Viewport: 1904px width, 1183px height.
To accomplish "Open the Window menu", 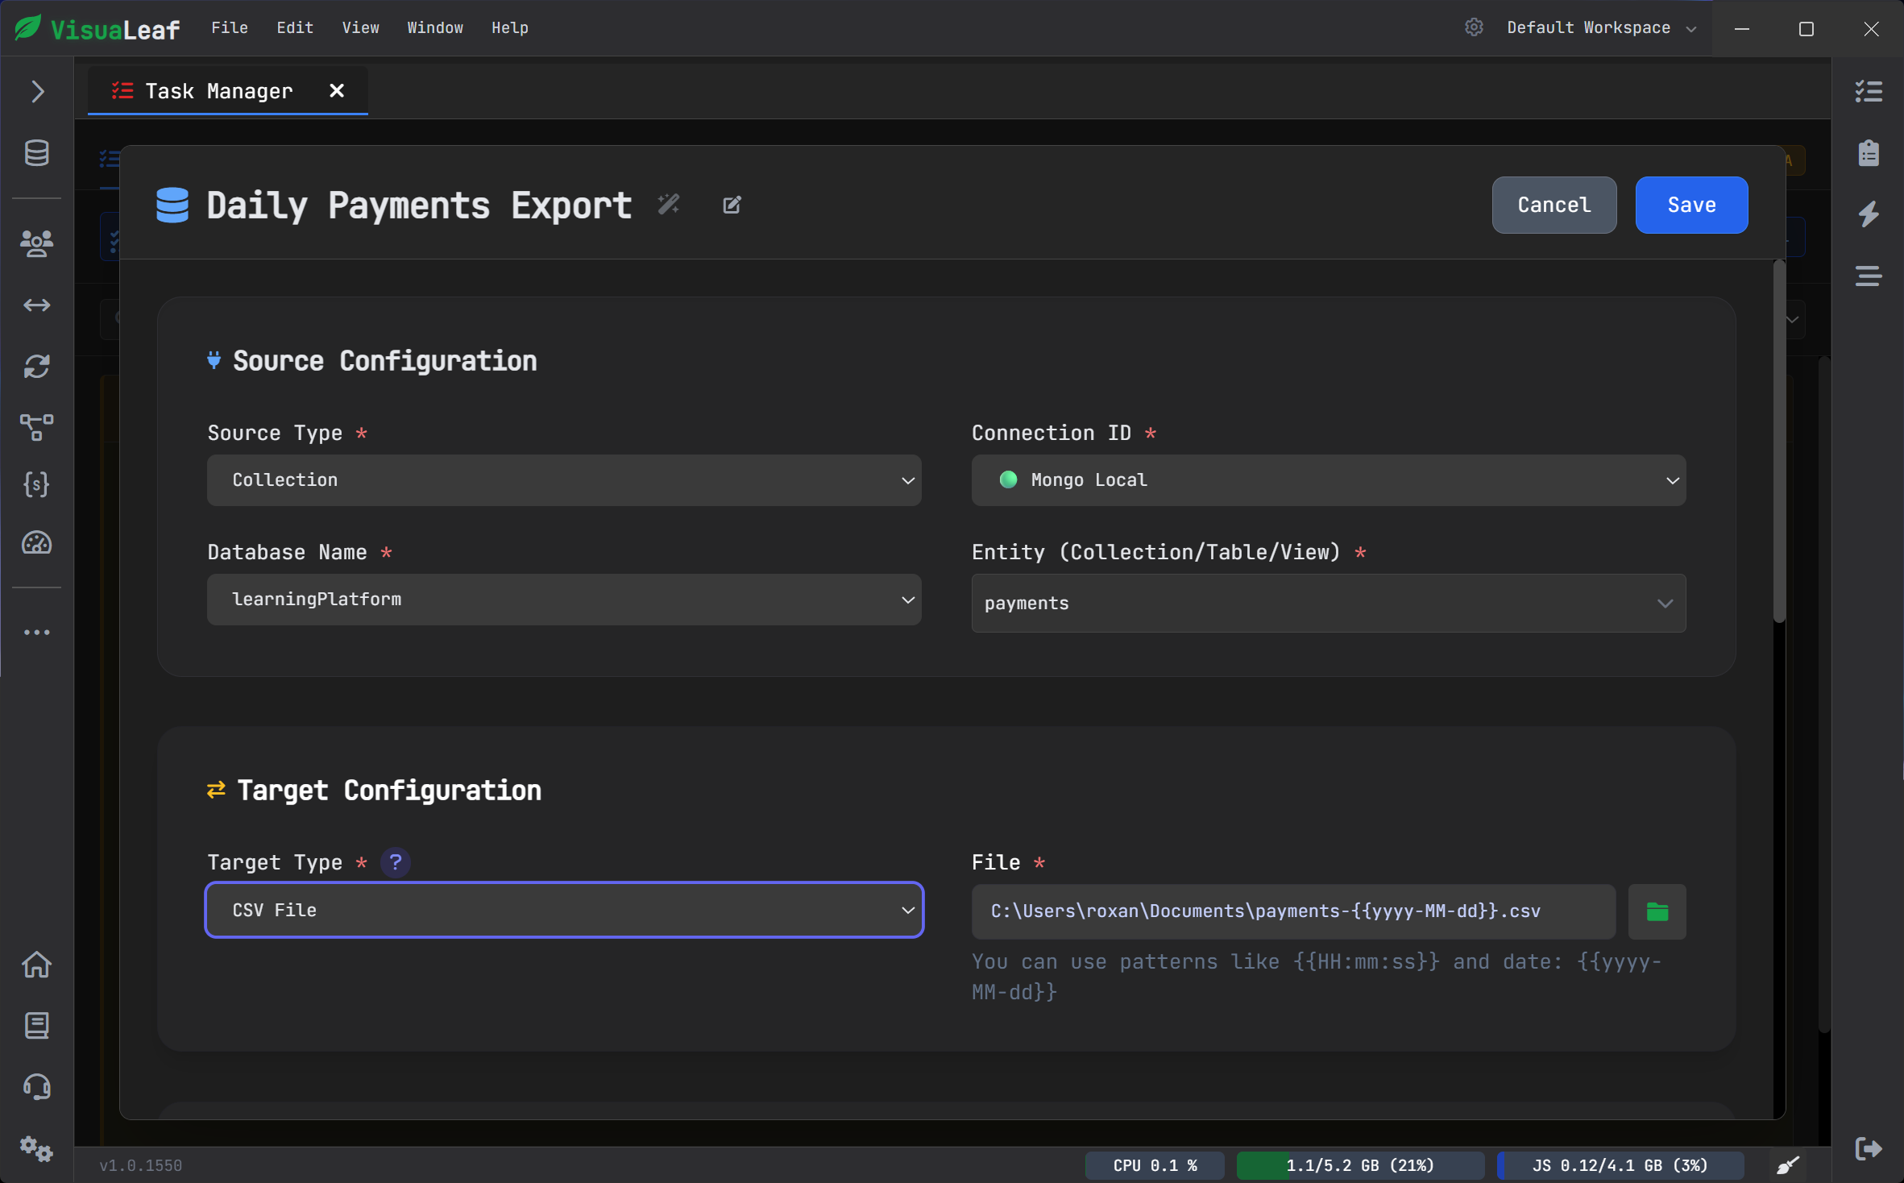I will (435, 27).
